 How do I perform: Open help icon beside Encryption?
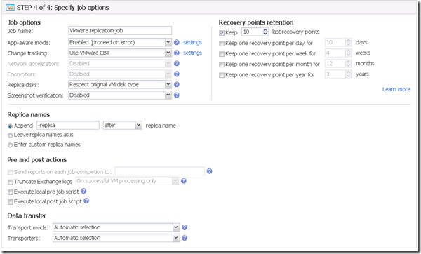(x=176, y=74)
